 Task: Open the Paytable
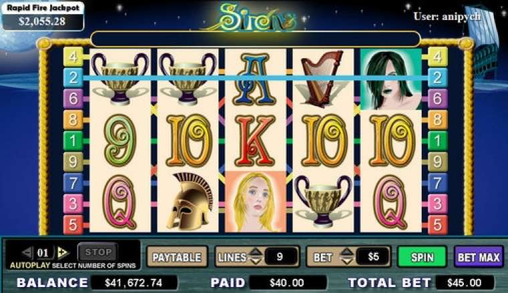pos(177,257)
